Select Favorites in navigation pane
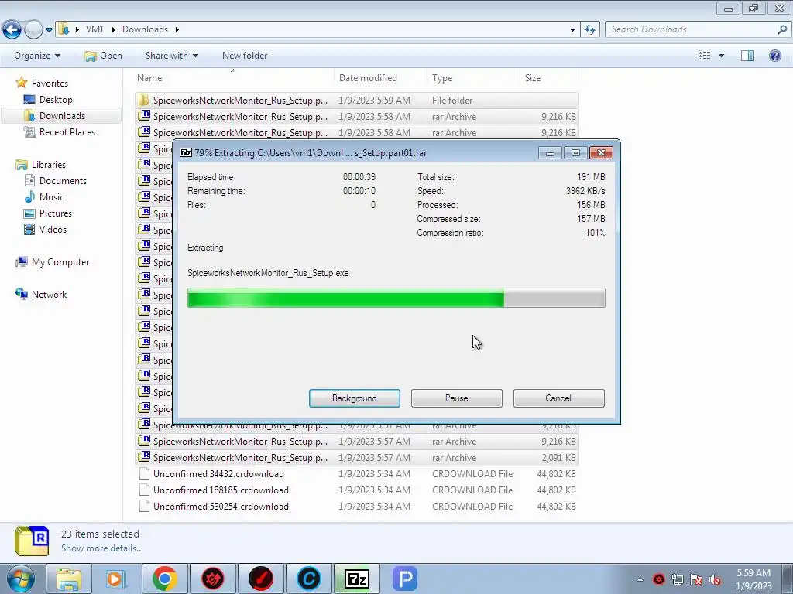The height and width of the screenshot is (594, 793). (x=50, y=84)
